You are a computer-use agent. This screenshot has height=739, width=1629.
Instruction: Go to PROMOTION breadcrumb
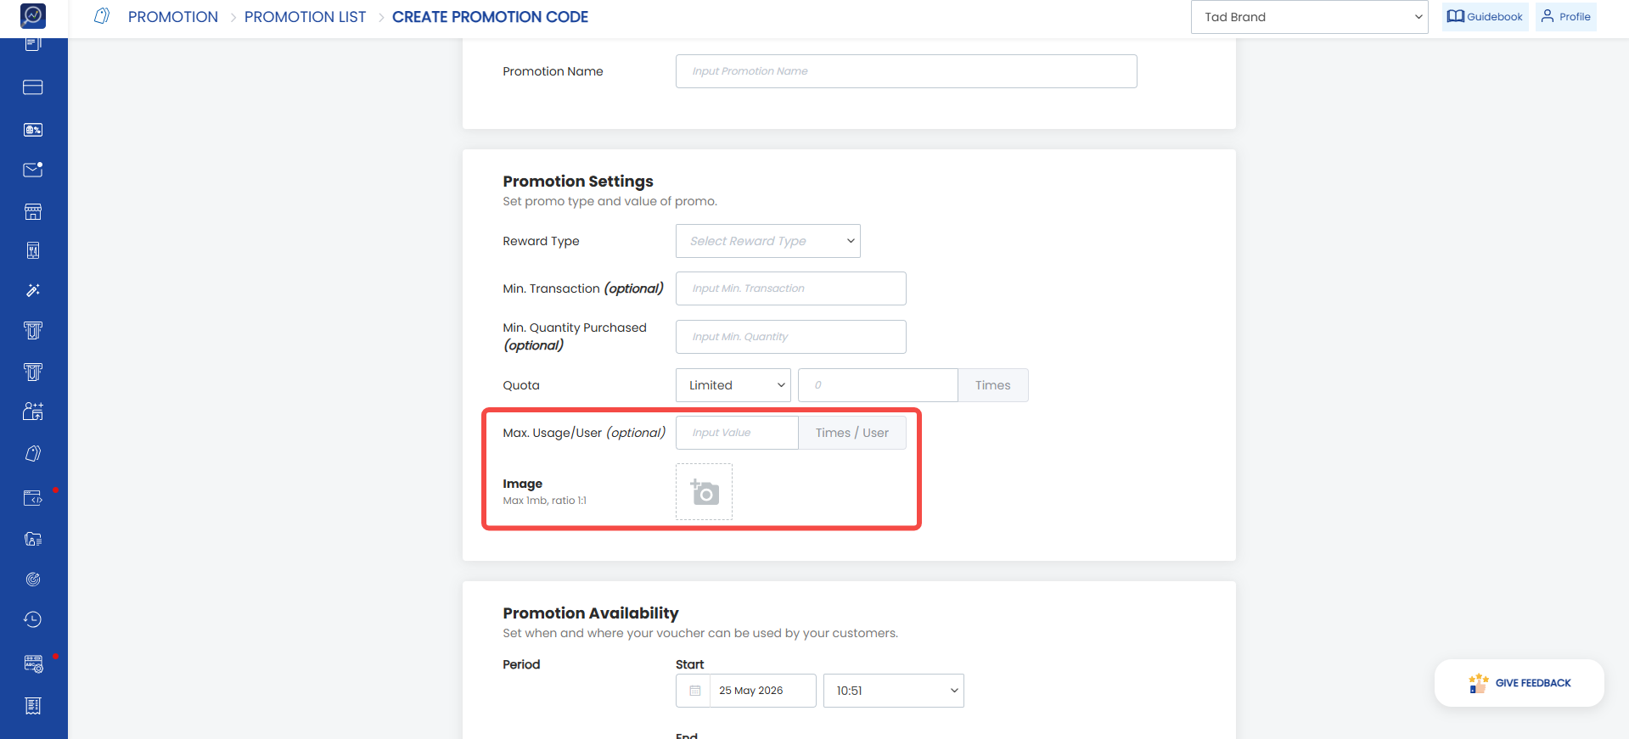(173, 17)
